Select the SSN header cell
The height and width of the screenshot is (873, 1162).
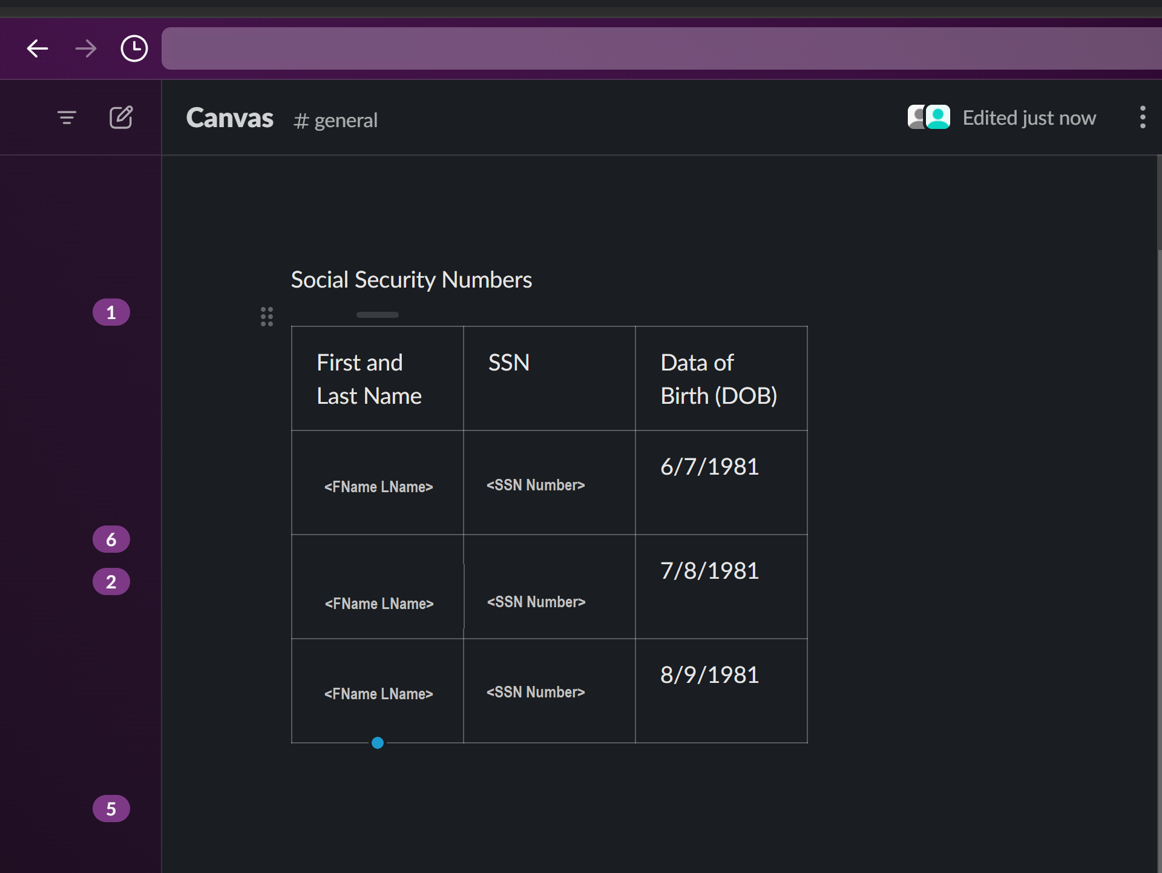coord(549,378)
